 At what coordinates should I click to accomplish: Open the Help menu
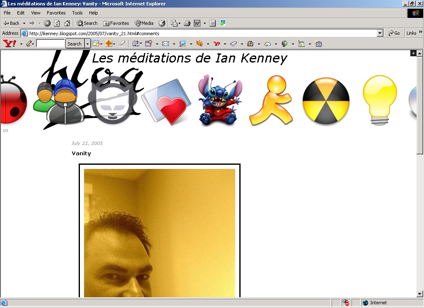93,13
